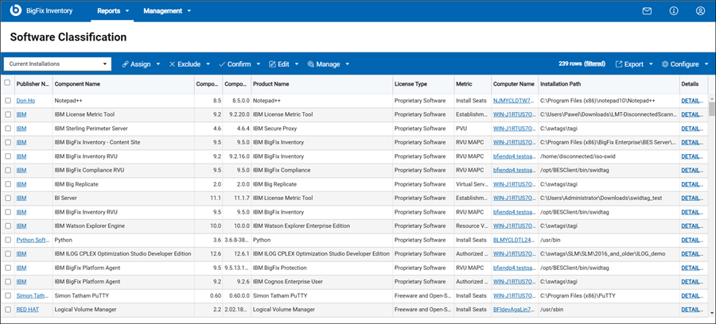Click the vertical scrollbar thumb
This screenshot has width=716, height=324.
tap(711, 110)
